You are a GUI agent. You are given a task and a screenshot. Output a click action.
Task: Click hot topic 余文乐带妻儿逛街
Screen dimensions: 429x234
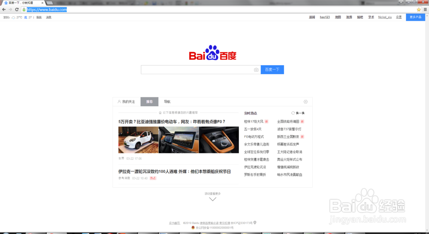pos(257,144)
